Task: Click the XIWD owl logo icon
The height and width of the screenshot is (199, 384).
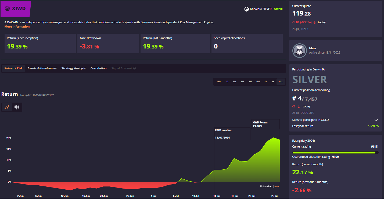Action: [8, 9]
